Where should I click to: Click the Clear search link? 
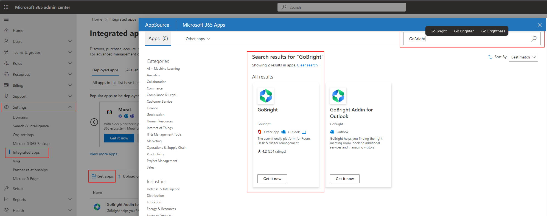pos(307,65)
